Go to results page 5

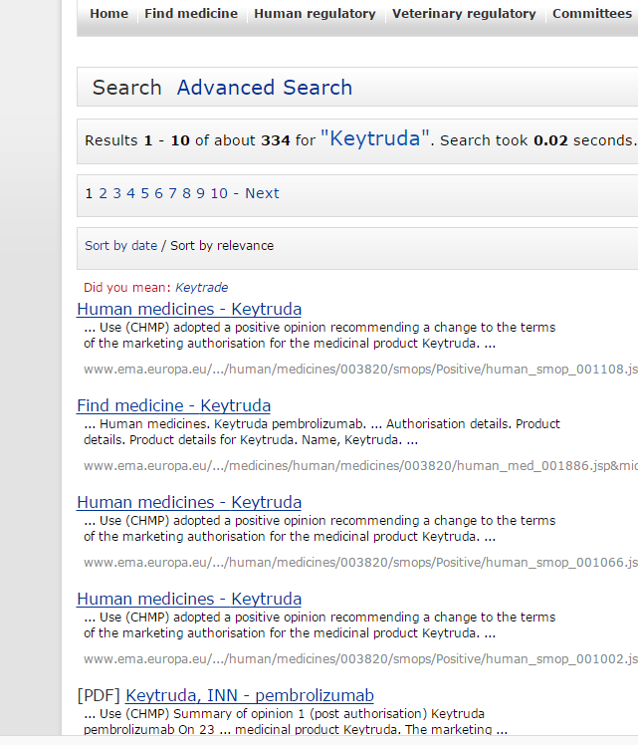tap(144, 193)
